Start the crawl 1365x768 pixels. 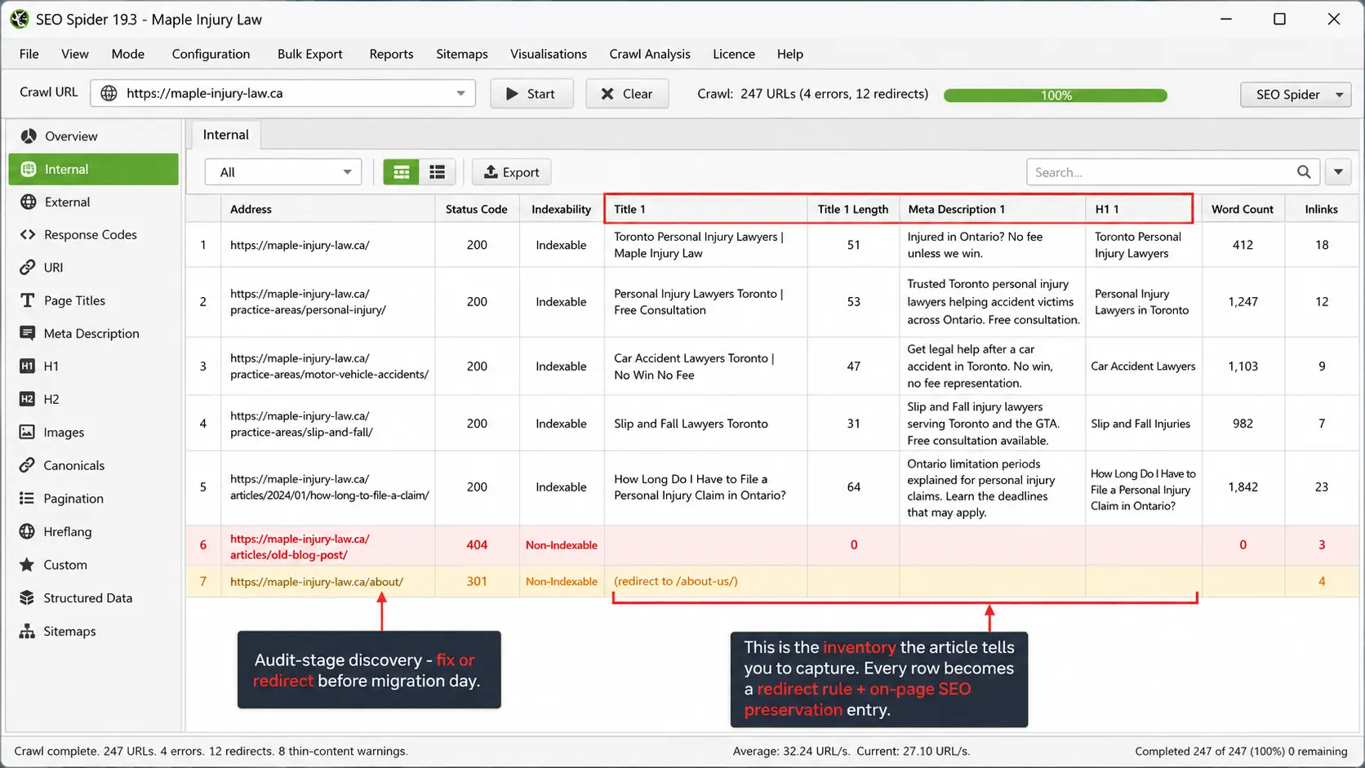(x=531, y=94)
